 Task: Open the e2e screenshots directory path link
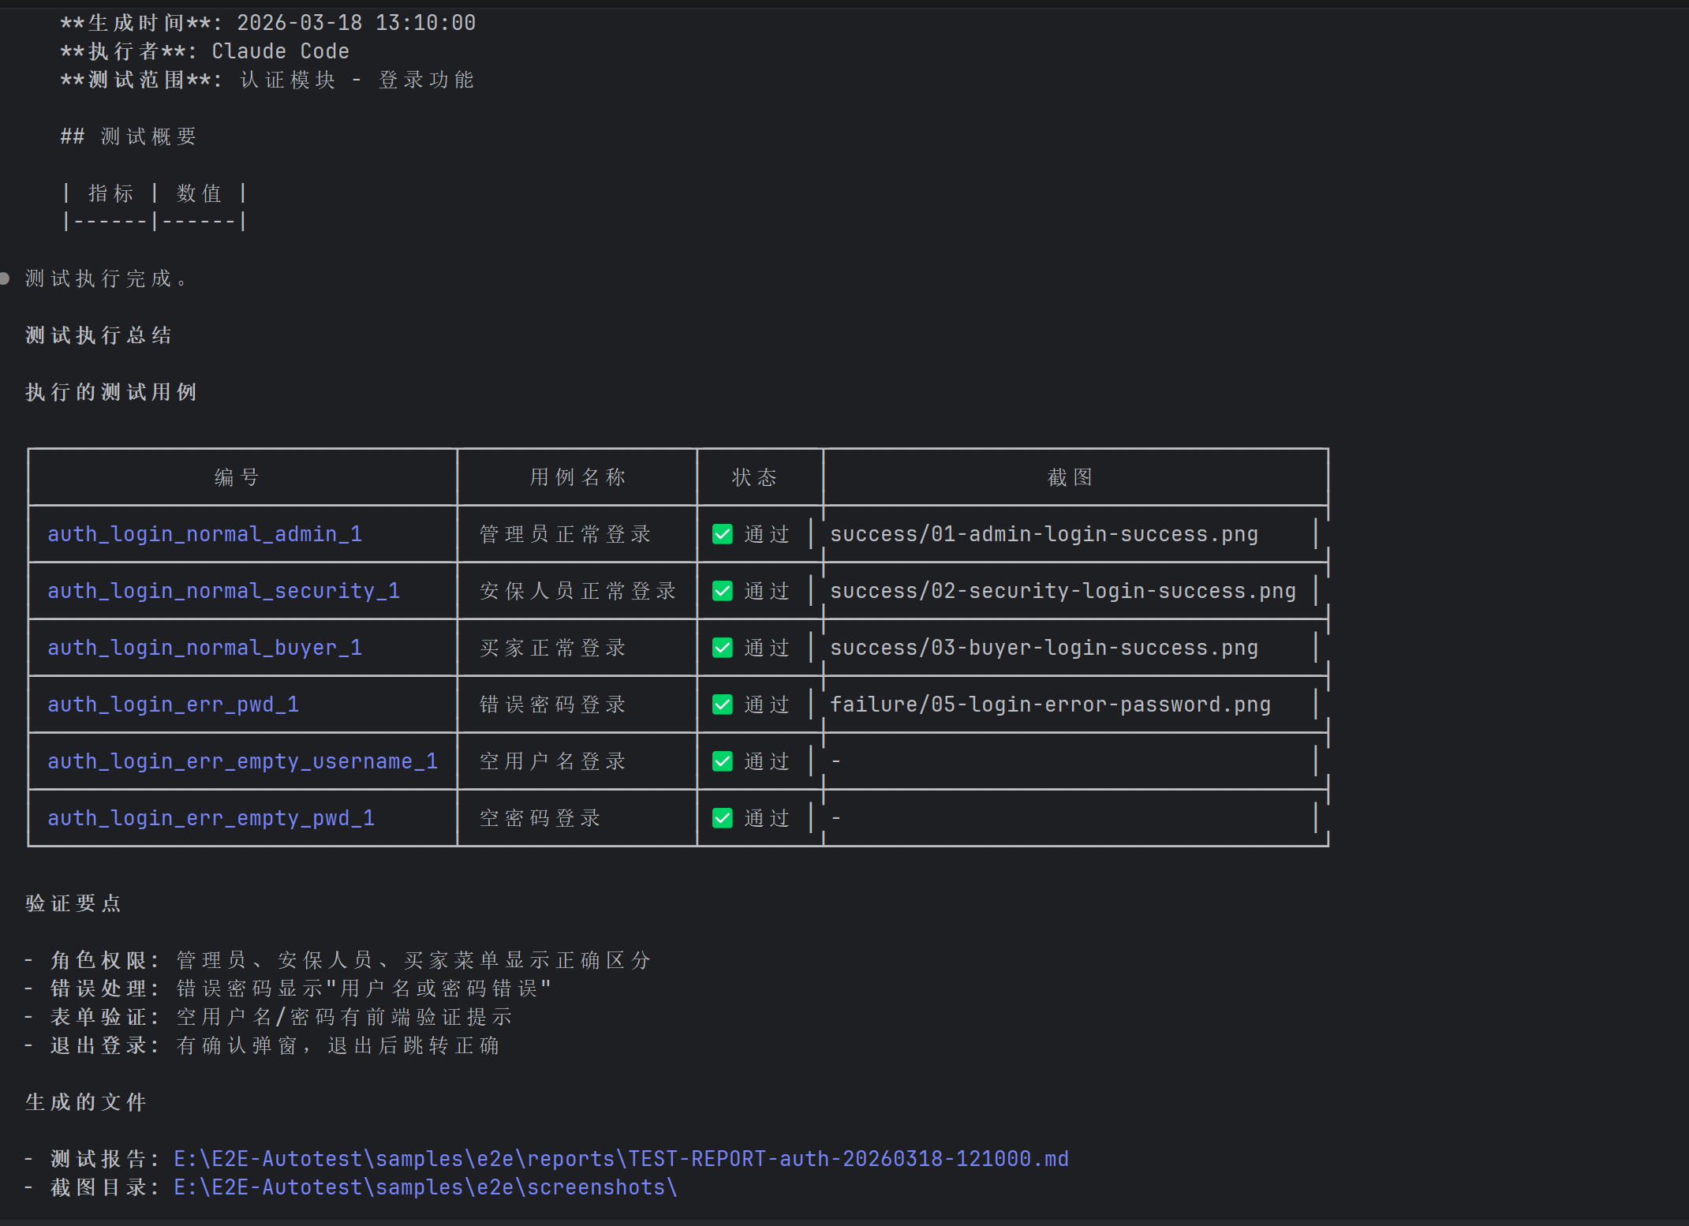click(x=425, y=1187)
